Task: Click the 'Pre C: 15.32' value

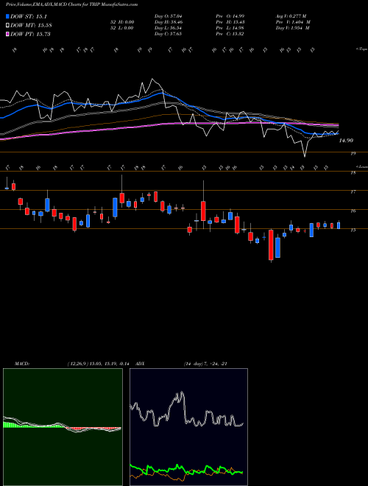Action: (x=230, y=34)
